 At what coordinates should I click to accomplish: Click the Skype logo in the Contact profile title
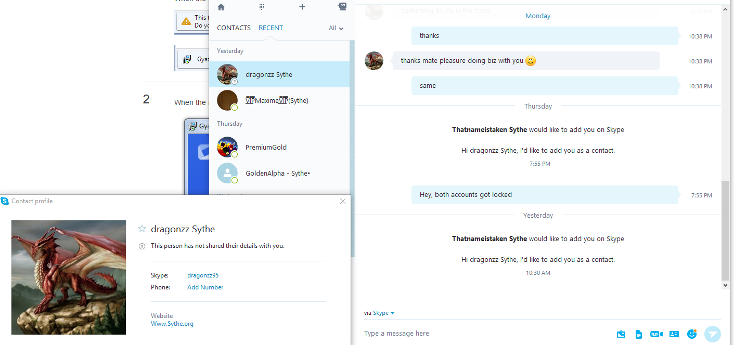(x=5, y=201)
